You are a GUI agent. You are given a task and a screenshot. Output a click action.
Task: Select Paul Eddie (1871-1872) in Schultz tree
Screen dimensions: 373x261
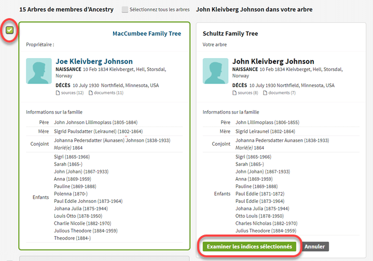pyautogui.click(x=260, y=194)
